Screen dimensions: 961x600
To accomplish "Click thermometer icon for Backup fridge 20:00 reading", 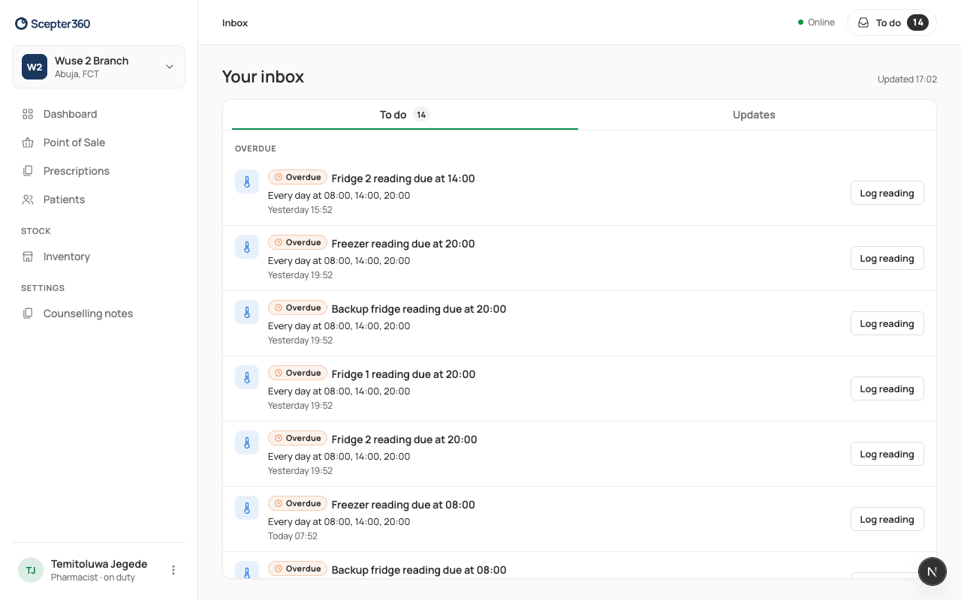I will click(x=247, y=312).
